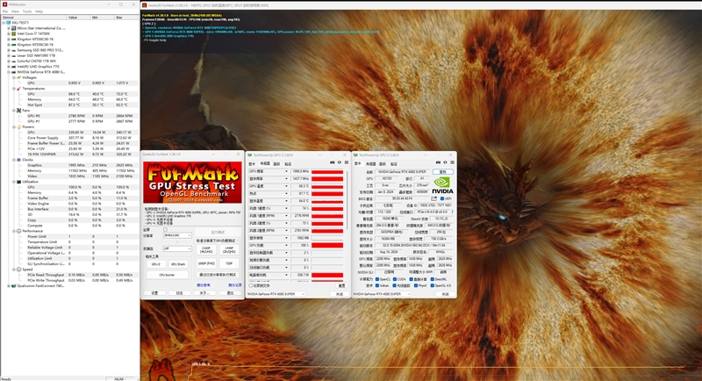
Task: Open GPU selector dropdown in GPU-Z graphics card window
Action: click(x=382, y=294)
